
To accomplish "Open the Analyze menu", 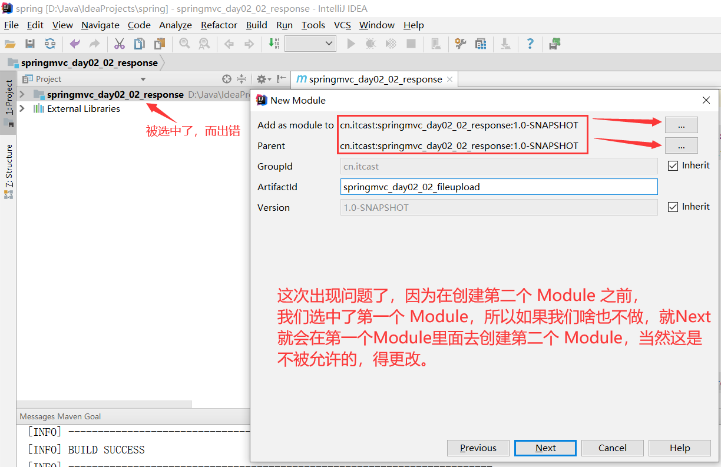I will tap(176, 25).
